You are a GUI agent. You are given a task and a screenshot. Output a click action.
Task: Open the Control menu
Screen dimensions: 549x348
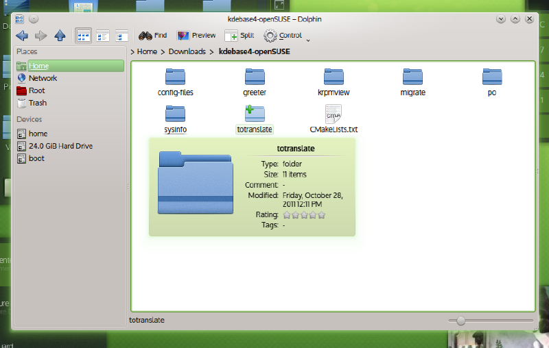[x=283, y=36]
